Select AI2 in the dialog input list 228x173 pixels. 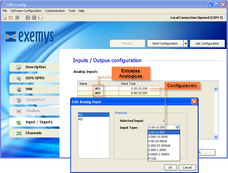(x=81, y=119)
